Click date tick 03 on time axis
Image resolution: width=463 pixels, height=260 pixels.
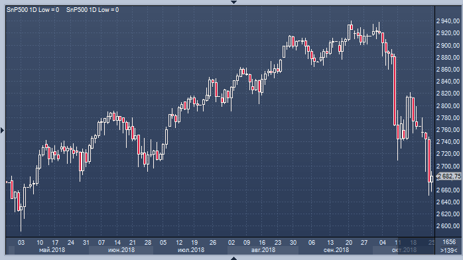click(x=21, y=243)
